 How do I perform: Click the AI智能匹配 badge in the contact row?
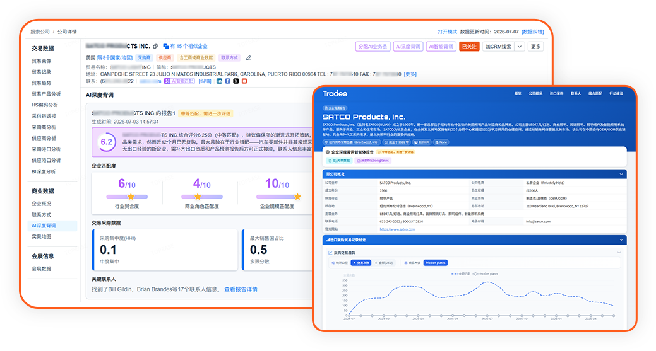coord(179,81)
